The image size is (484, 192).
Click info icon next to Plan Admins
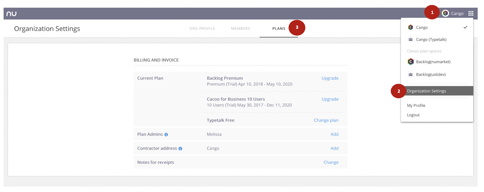click(x=166, y=134)
